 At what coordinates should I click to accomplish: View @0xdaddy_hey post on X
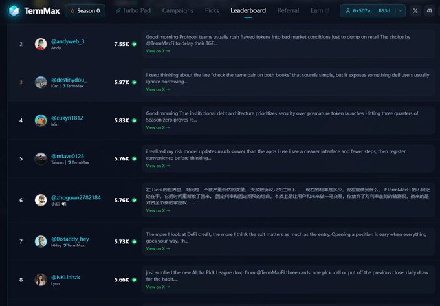[158, 248]
